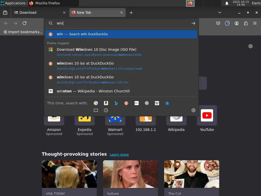Image resolution: width=261 pixels, height=196 pixels.
Task: Open the Firefox hamburger application menu
Action: coord(255,23)
